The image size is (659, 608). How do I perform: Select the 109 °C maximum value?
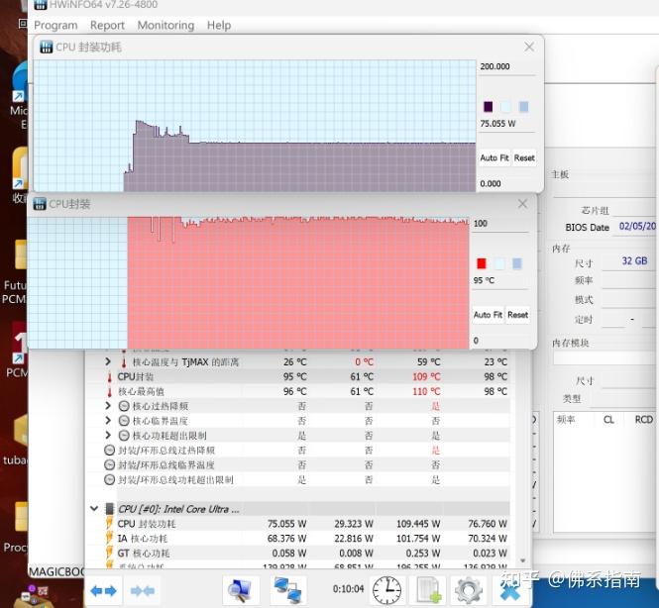(426, 376)
